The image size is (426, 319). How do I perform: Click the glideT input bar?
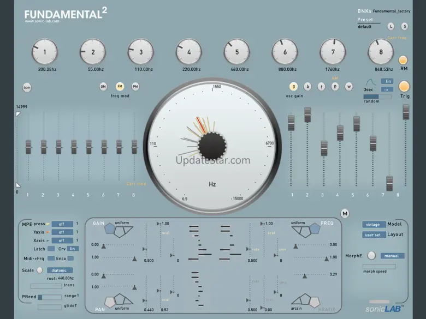pyautogui.click(x=50, y=307)
